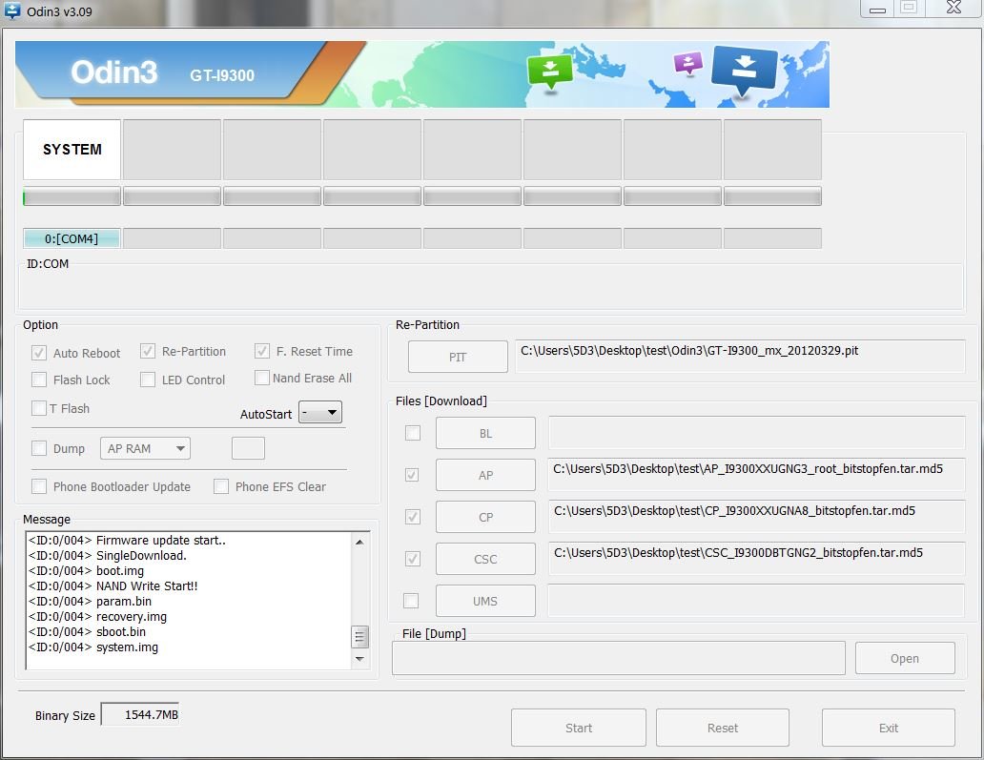984x760 pixels.
Task: Click the purple download bubble icon in banner
Action: (687, 63)
